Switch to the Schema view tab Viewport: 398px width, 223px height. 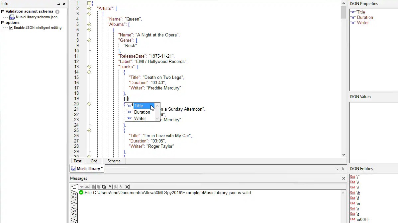coord(114,161)
